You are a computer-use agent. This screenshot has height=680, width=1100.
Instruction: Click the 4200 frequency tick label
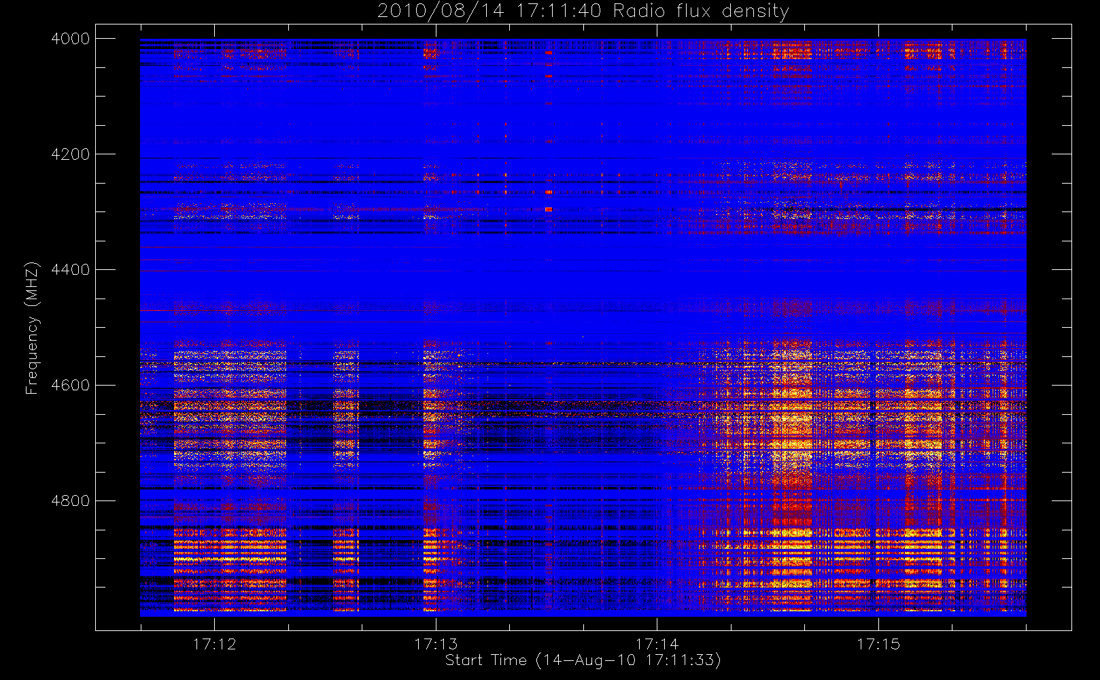tap(71, 154)
